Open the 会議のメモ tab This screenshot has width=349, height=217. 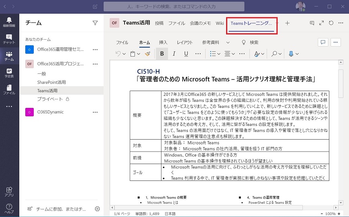click(x=200, y=23)
